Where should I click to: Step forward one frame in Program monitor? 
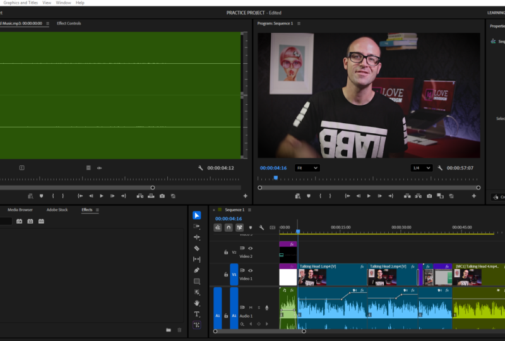pos(380,196)
